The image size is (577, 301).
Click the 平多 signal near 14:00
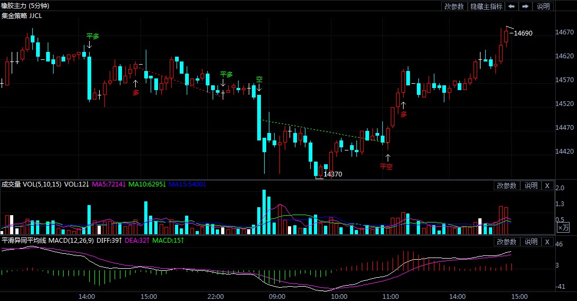tap(93, 37)
